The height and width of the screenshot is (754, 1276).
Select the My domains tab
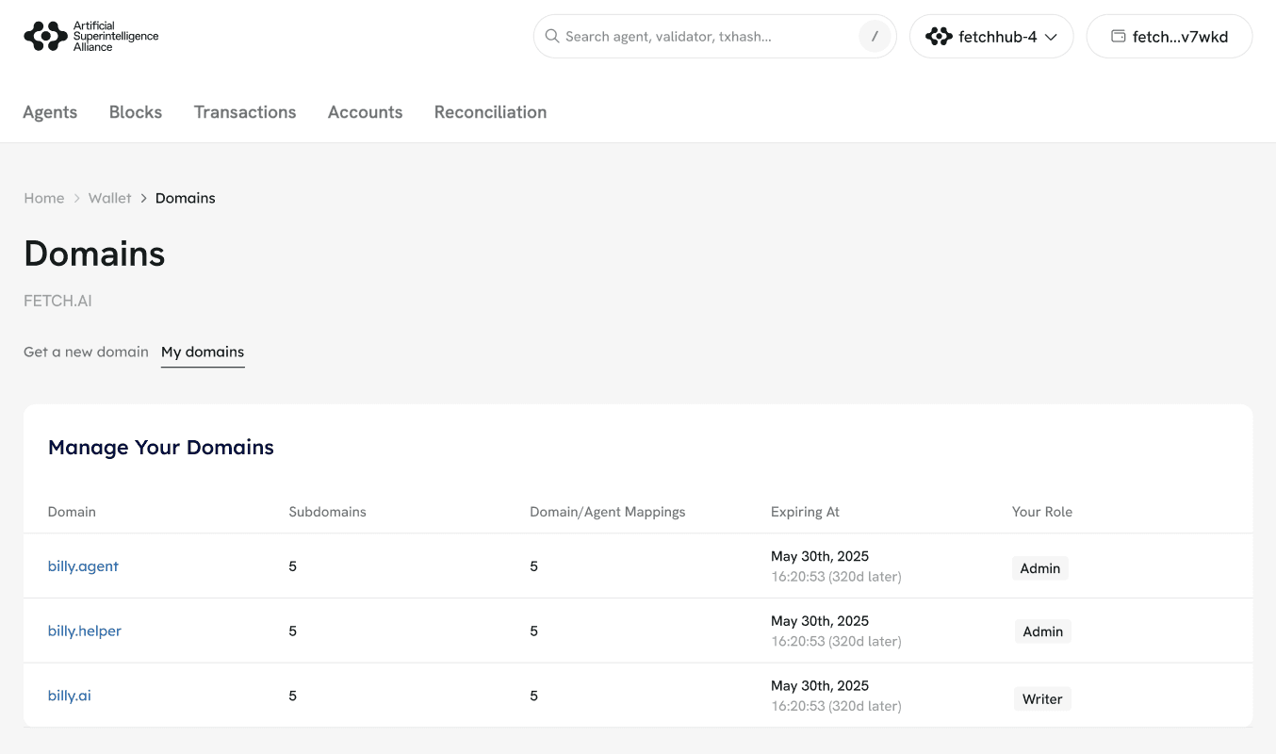pos(203,352)
